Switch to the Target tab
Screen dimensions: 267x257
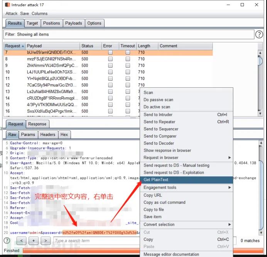(32, 23)
